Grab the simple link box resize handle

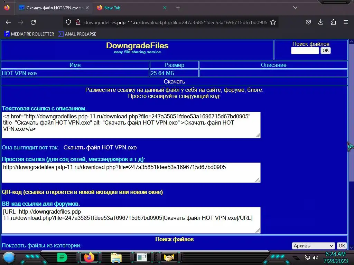coord(258,179)
